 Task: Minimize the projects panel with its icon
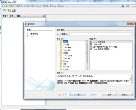click(44, 16)
